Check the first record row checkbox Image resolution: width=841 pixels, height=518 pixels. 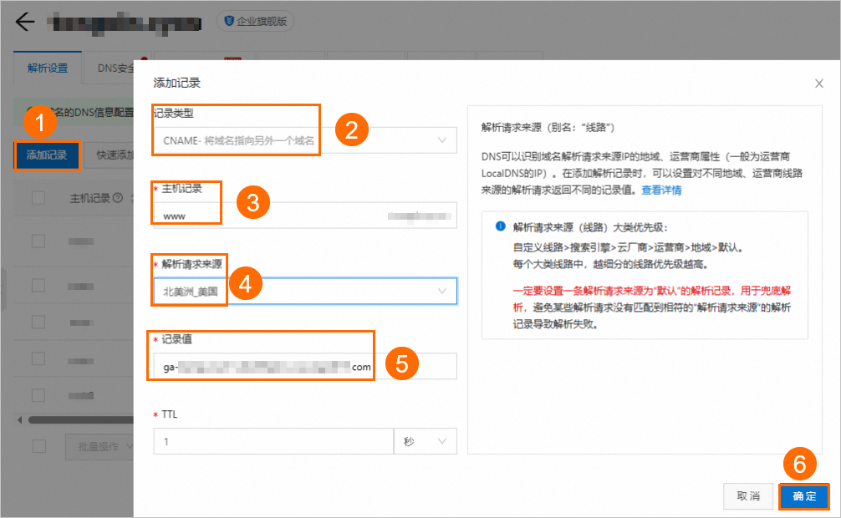pos(38,241)
